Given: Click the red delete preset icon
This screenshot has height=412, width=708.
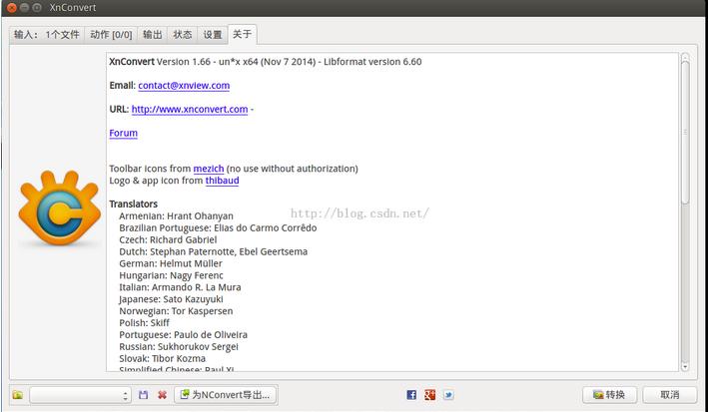Looking at the screenshot, I should click(162, 395).
